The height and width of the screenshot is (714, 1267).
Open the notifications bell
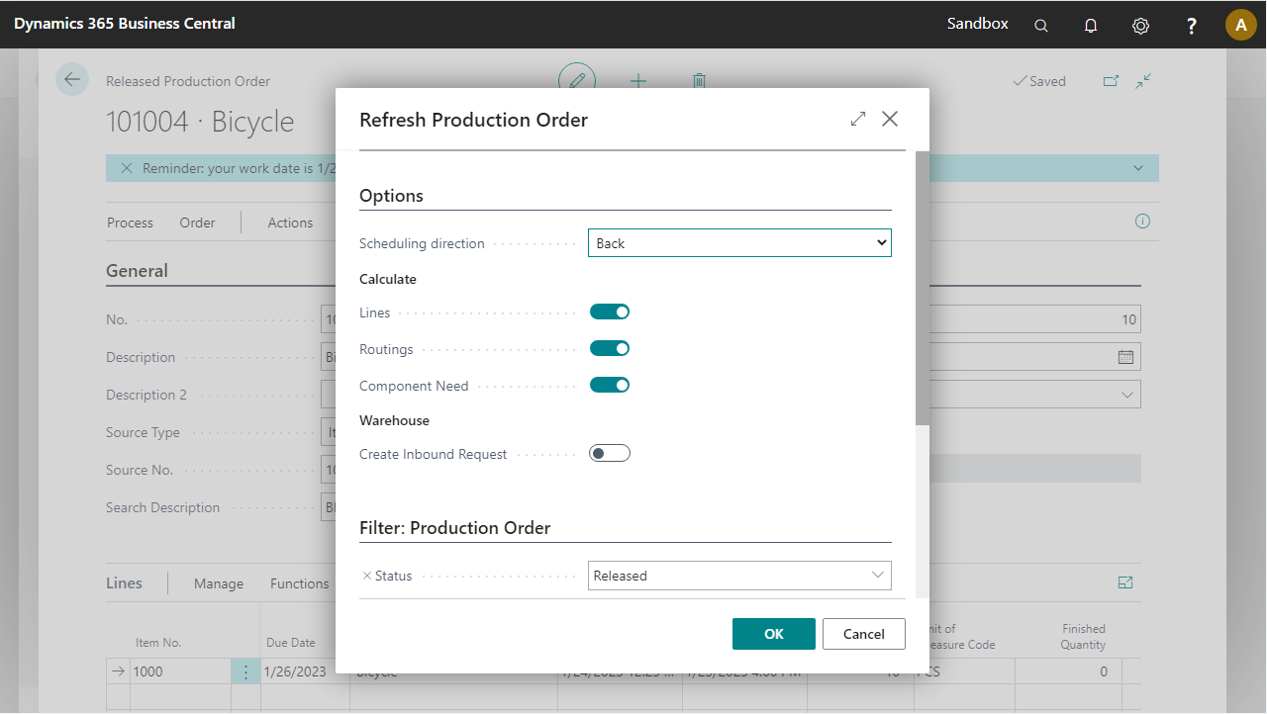click(1091, 26)
